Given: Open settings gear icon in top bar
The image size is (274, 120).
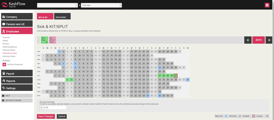Looking at the screenshot, I should pos(267,5).
